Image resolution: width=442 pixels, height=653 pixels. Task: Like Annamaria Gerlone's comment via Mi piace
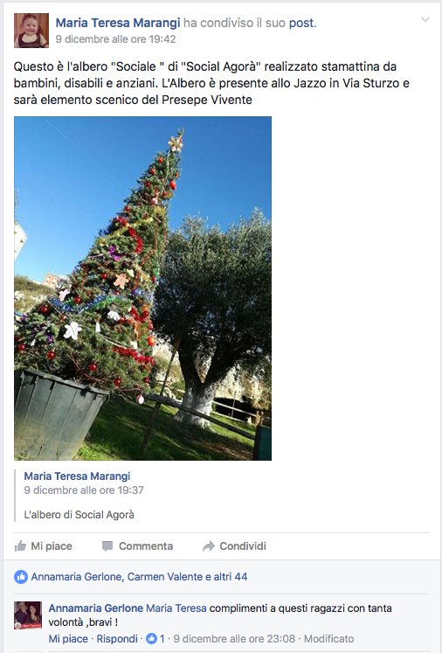tap(68, 638)
